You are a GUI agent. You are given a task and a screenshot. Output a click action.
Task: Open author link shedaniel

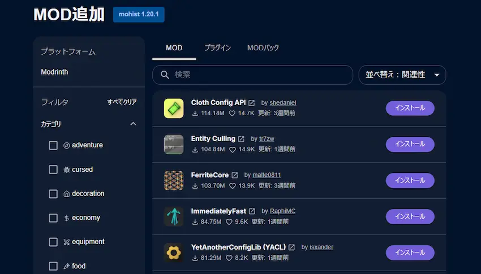[282, 103]
